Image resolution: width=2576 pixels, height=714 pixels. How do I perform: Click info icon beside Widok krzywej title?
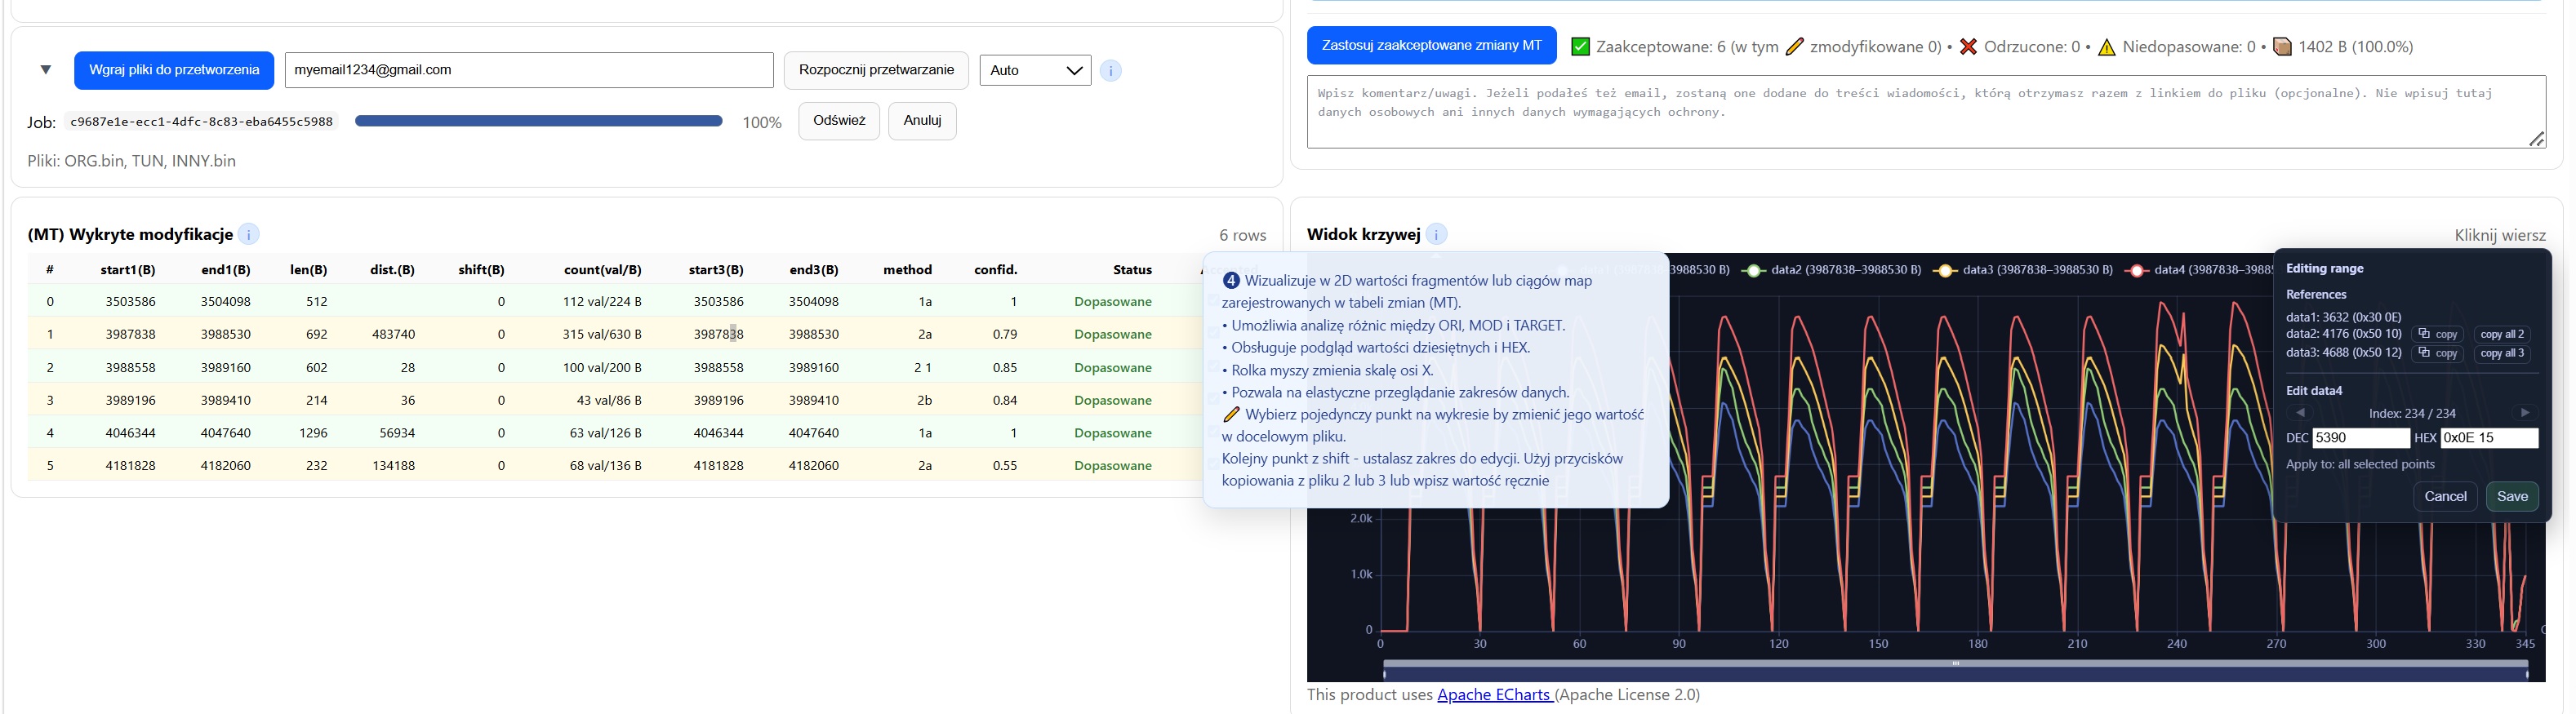click(x=1436, y=235)
